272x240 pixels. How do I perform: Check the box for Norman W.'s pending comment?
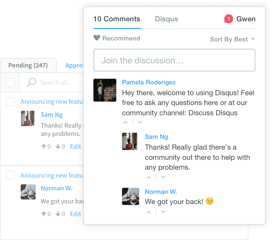(x=10, y=175)
